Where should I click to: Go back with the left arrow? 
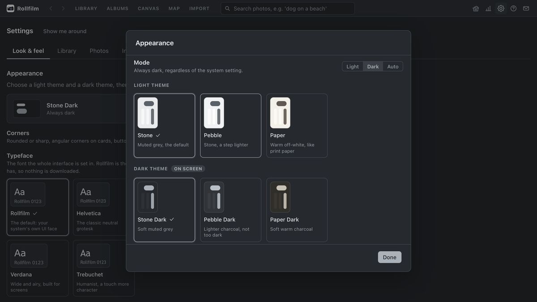51,9
